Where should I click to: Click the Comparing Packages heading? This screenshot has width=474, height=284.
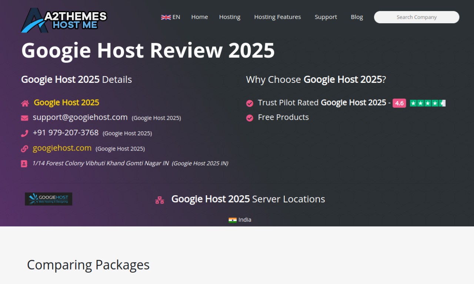tap(89, 265)
